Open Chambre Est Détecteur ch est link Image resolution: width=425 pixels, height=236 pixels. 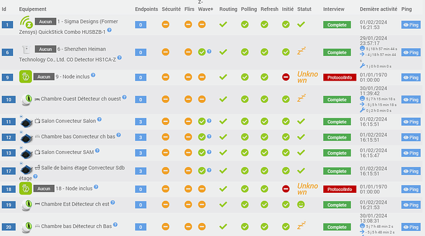pyautogui.click(x=75, y=204)
